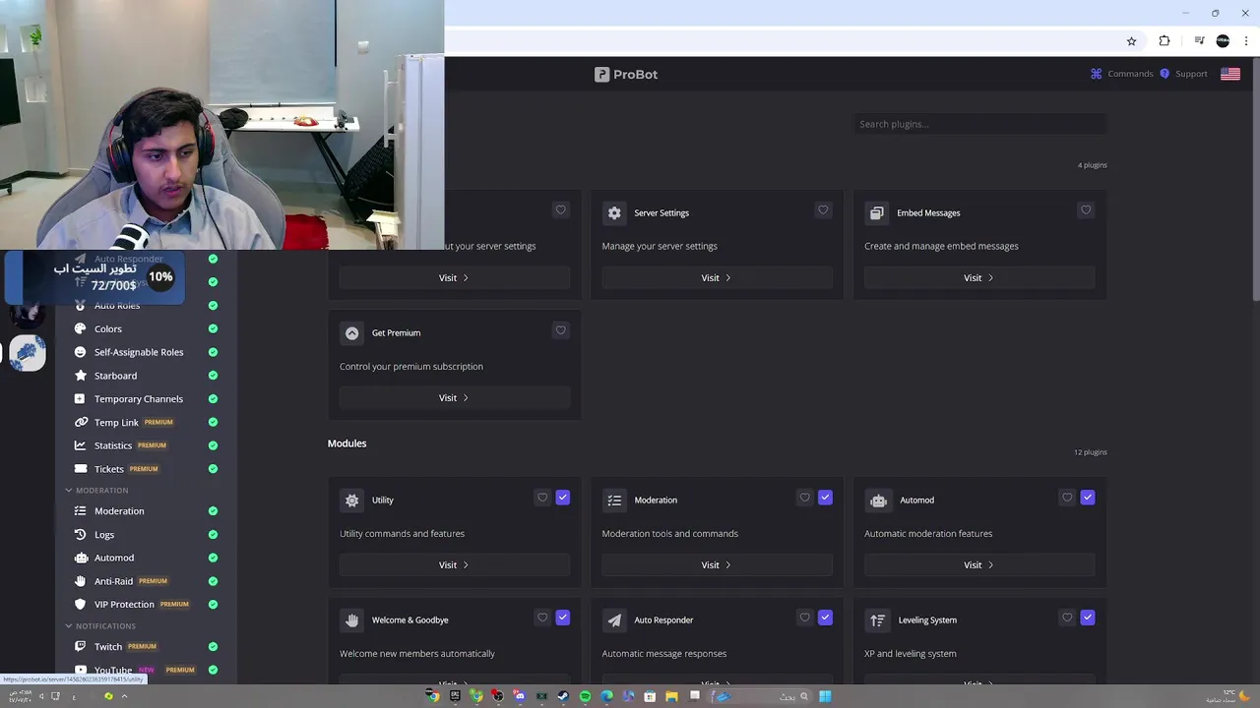Toggle the green check beside Twitch
This screenshot has width=1260, height=708.
(x=213, y=646)
